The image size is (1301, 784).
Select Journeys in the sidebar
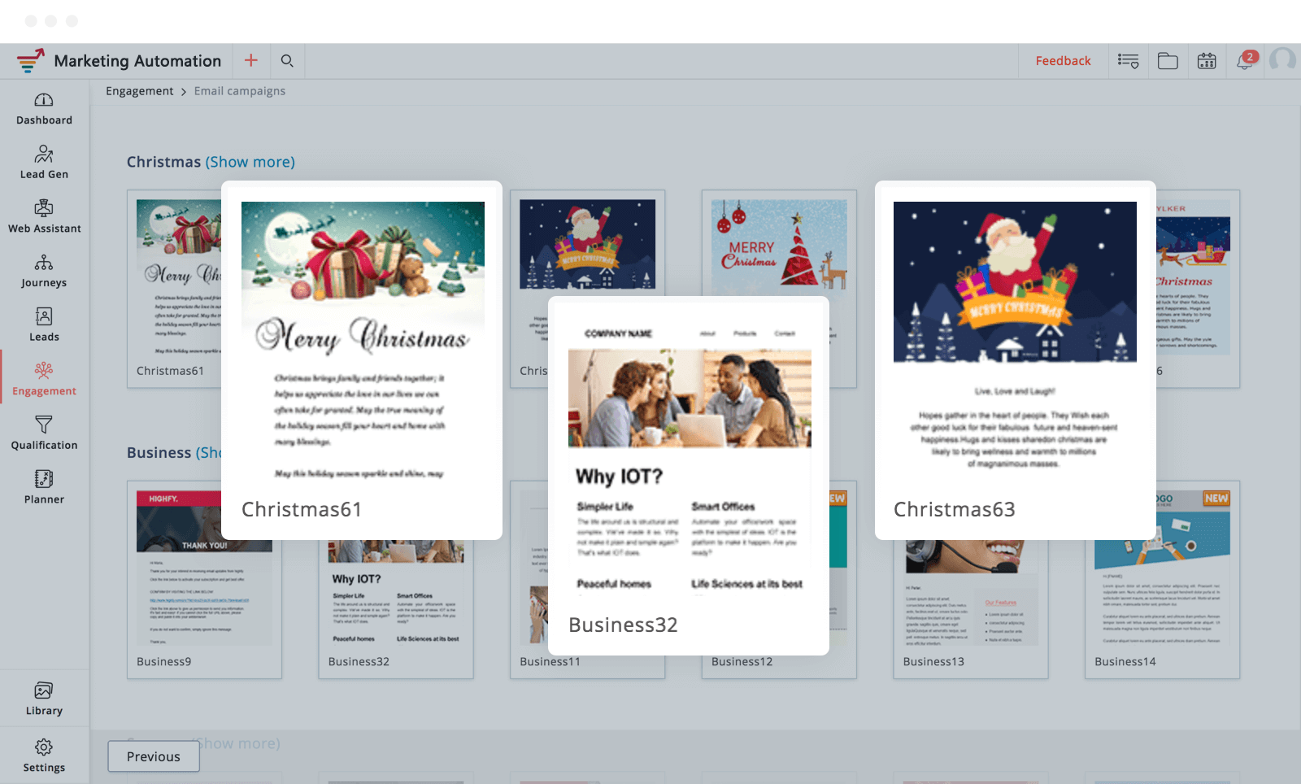[44, 272]
